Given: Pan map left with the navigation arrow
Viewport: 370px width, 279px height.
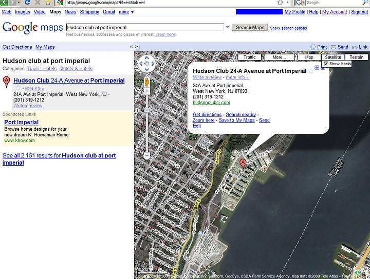Looking at the screenshot, I should 141,64.
